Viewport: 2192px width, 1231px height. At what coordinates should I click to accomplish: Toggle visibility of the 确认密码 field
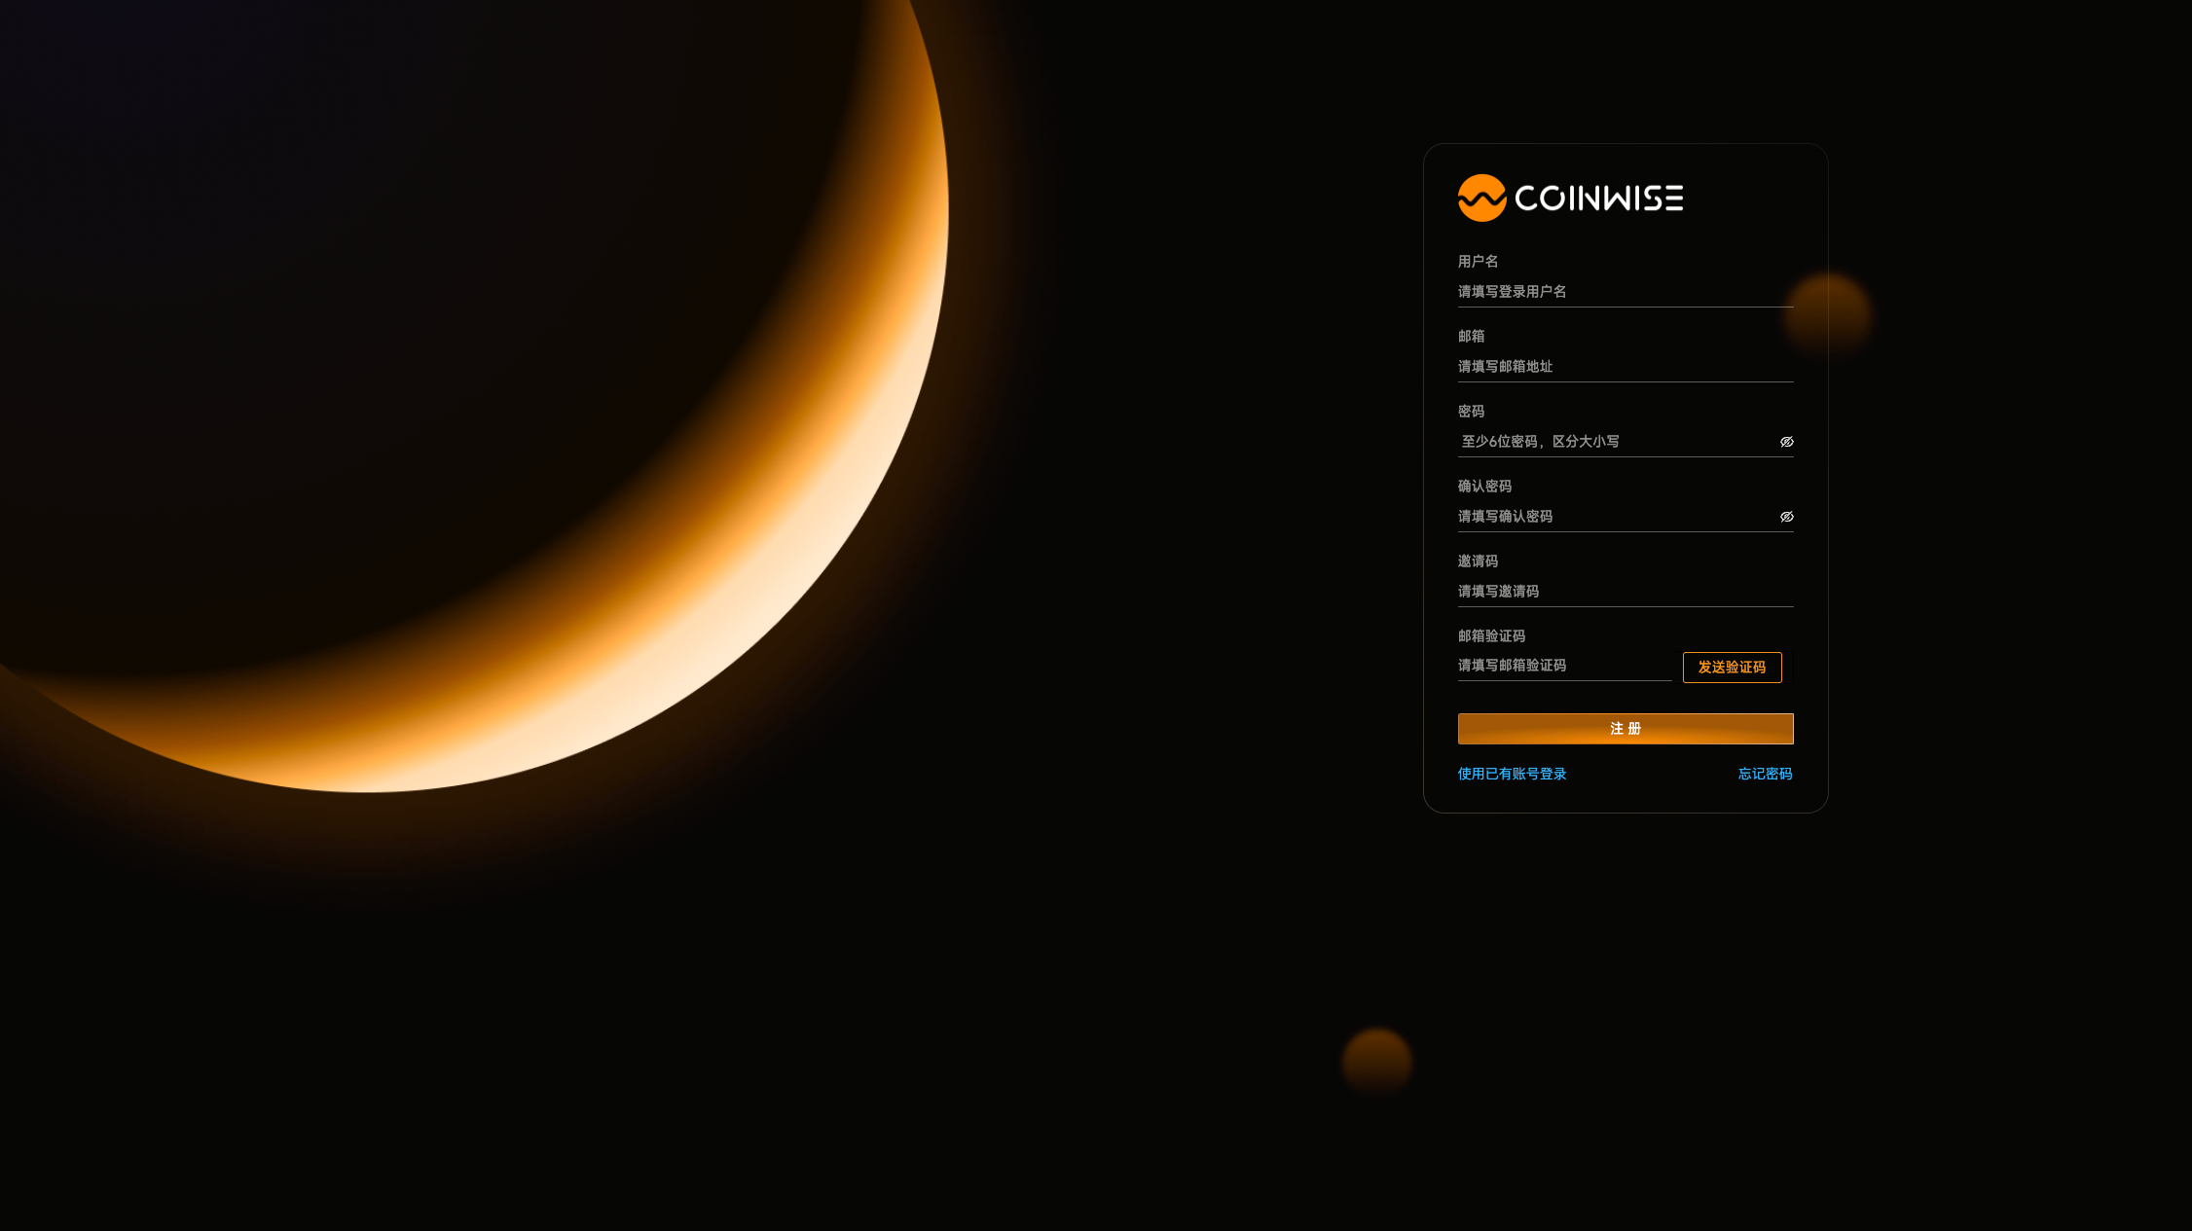coord(1786,517)
